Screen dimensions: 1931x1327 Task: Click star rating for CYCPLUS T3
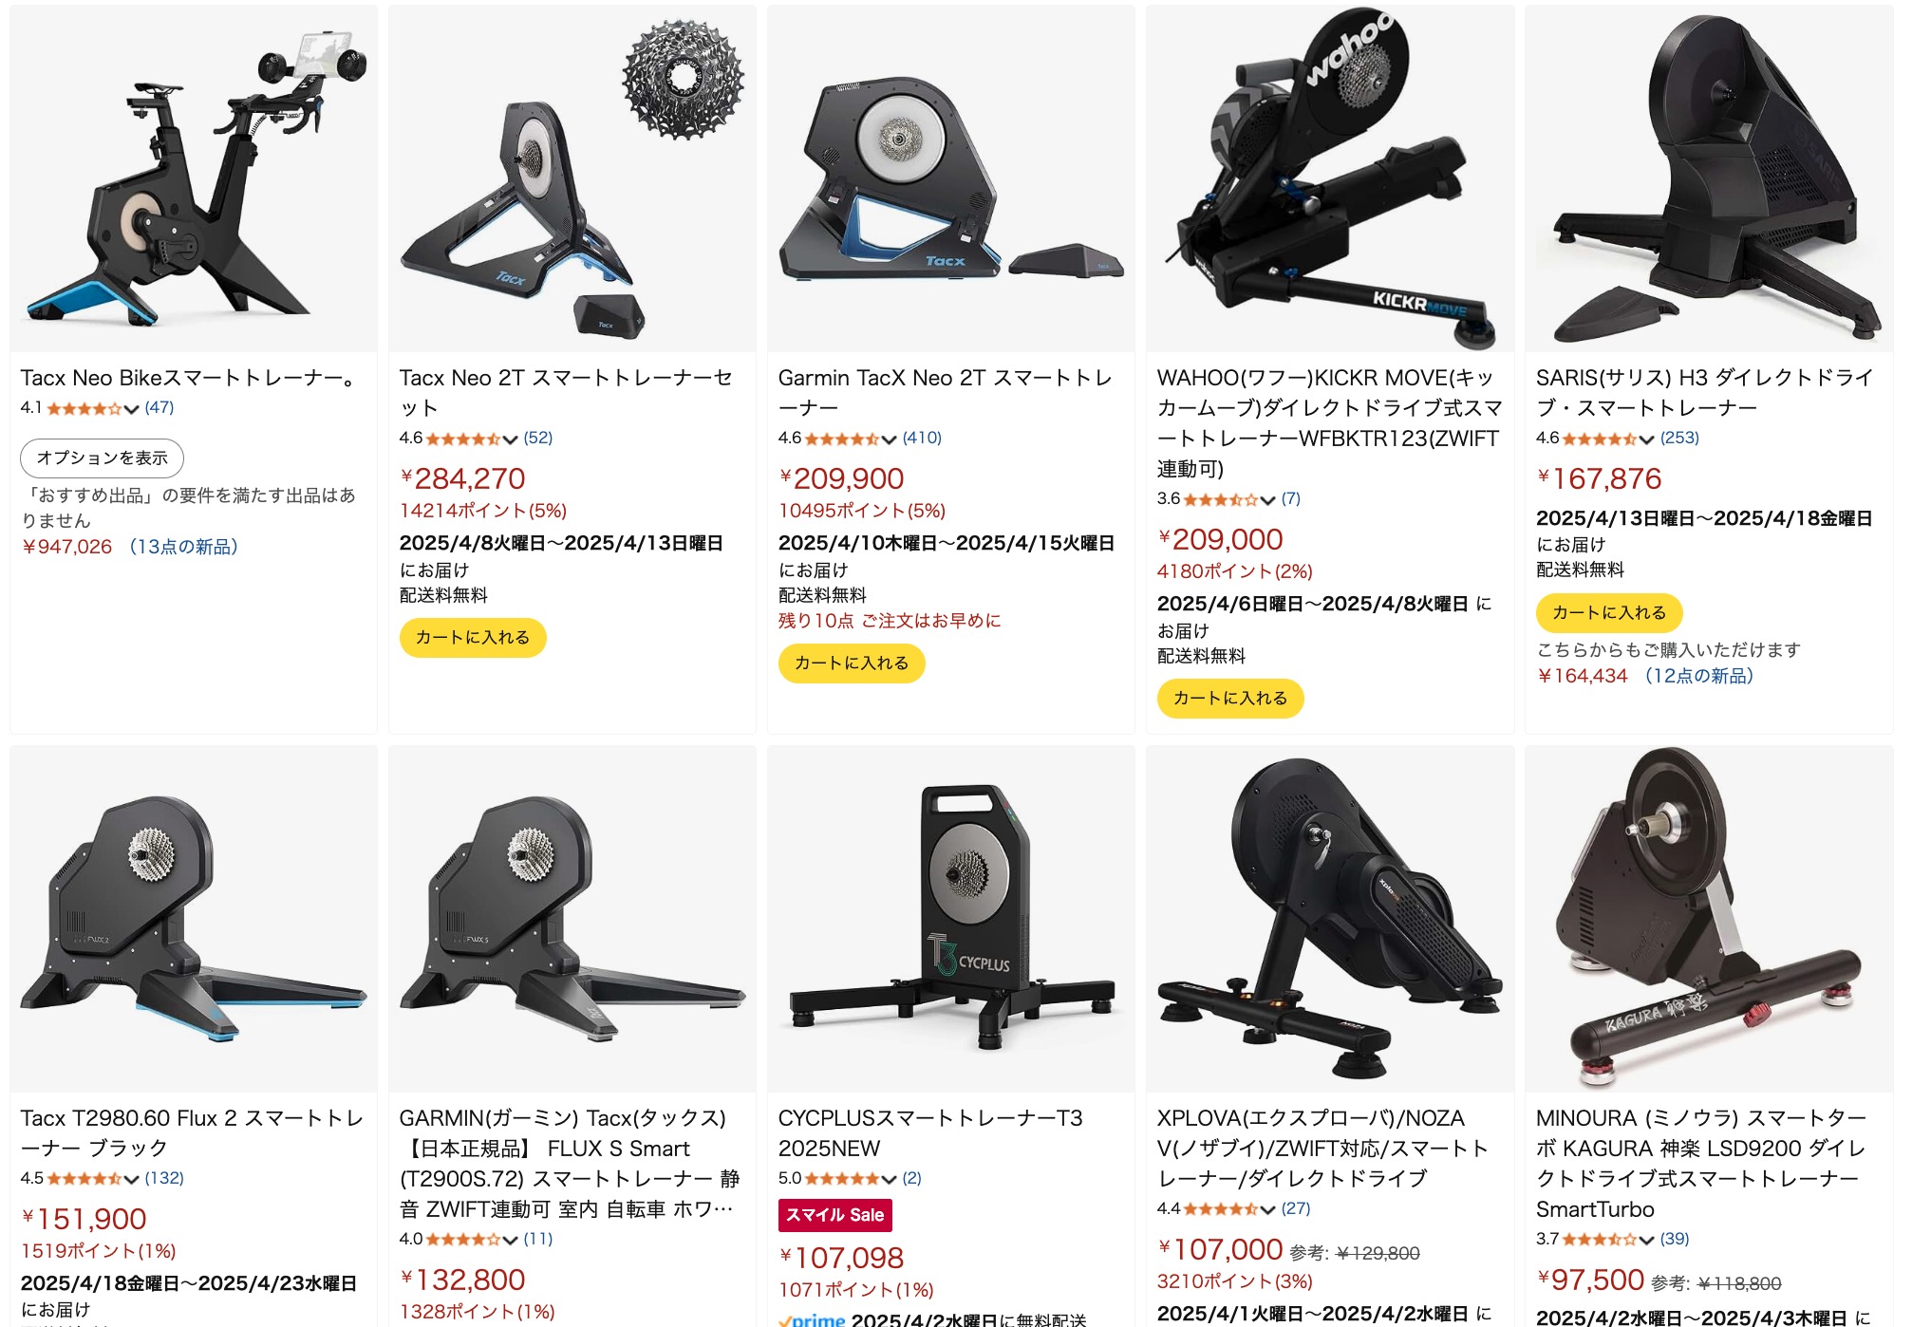tap(842, 1179)
